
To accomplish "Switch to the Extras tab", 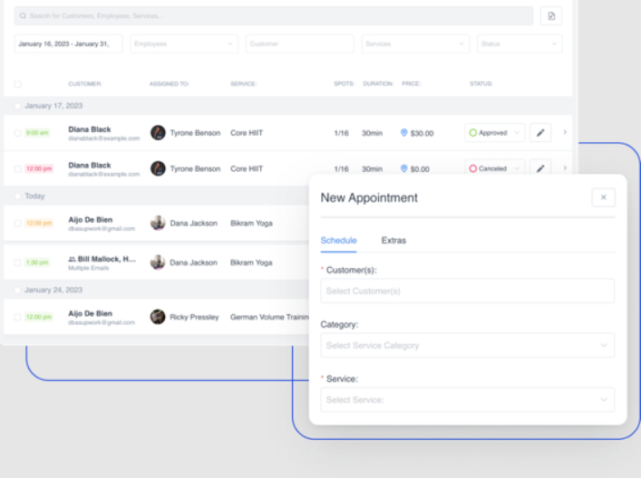I will (x=393, y=241).
